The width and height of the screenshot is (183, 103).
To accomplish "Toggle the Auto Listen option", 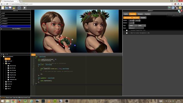I will 136,18.
